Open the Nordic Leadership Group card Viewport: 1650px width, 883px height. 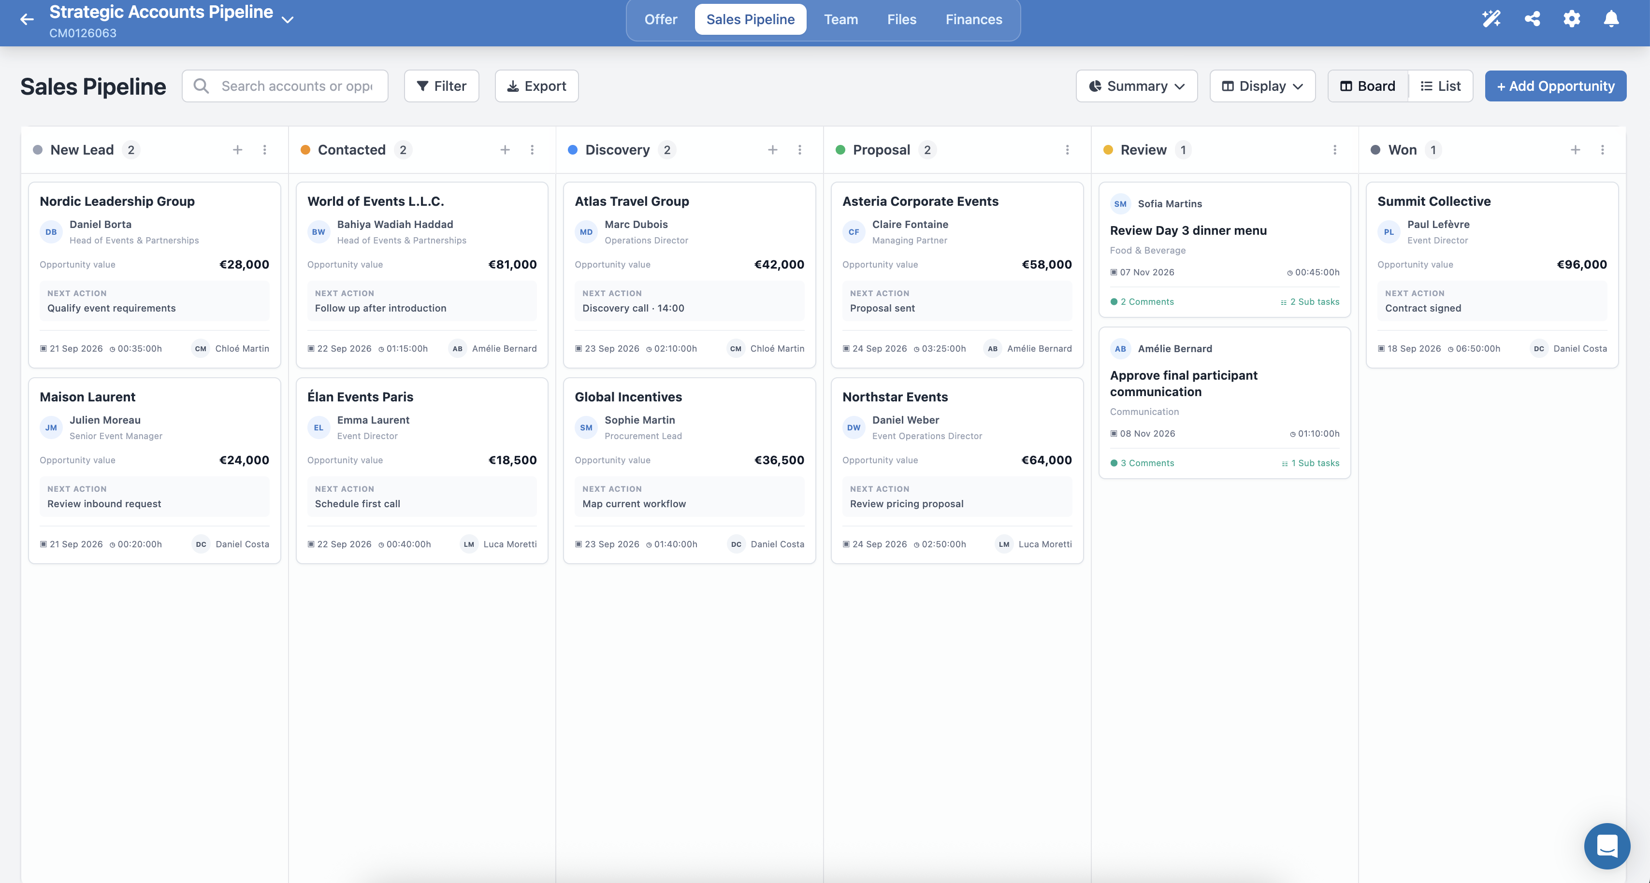click(154, 275)
